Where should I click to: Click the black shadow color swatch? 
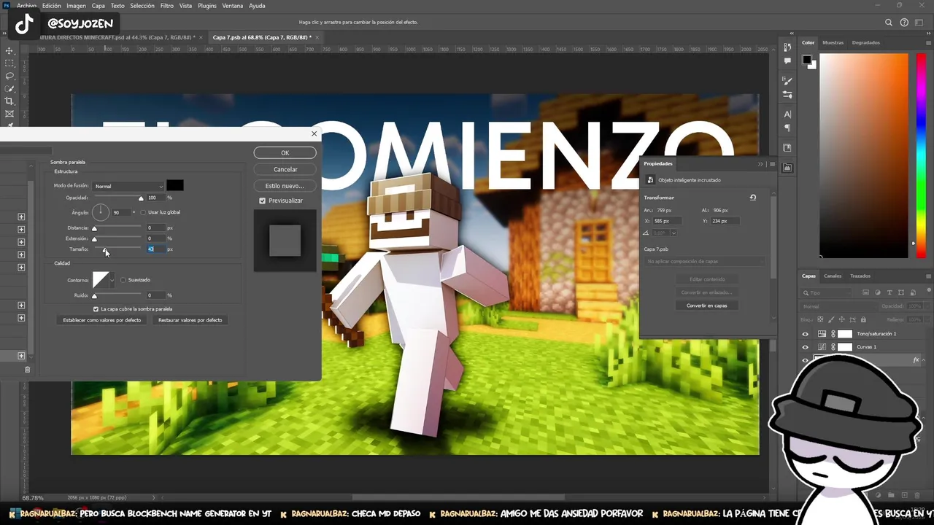tap(175, 185)
